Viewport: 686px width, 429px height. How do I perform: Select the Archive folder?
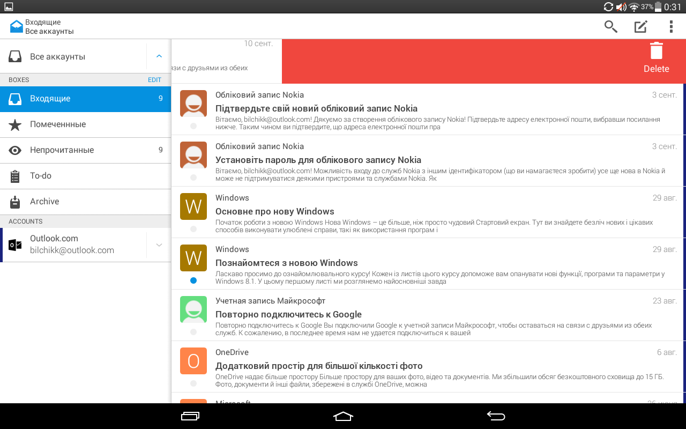point(86,202)
